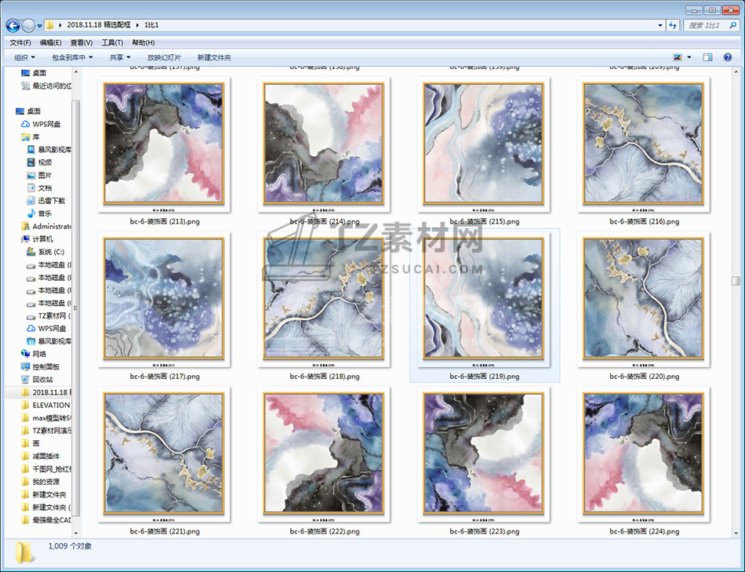745x572 pixels.
Task: Select thumbnail bc-6-装饰画 (218).png
Action: tap(324, 299)
